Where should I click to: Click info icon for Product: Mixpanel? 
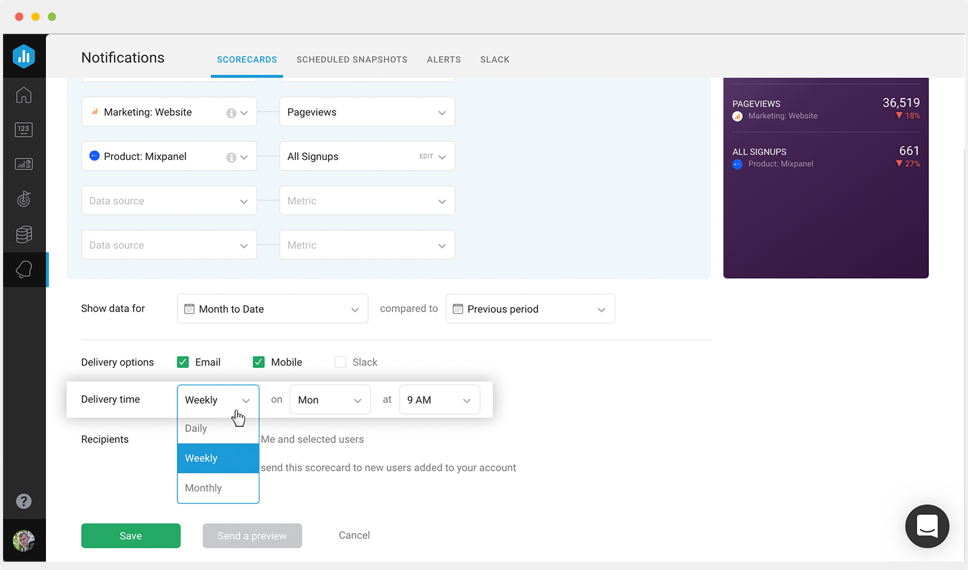[231, 157]
